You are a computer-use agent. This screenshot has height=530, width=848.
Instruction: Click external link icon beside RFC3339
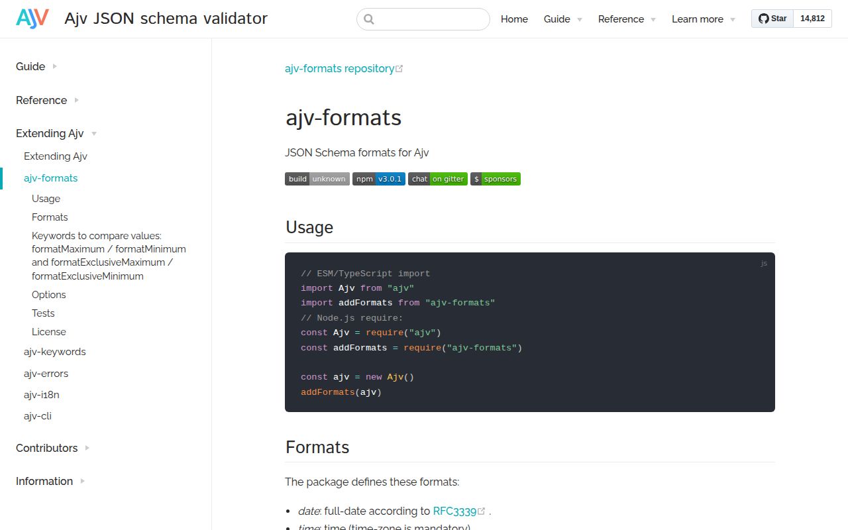tap(482, 511)
